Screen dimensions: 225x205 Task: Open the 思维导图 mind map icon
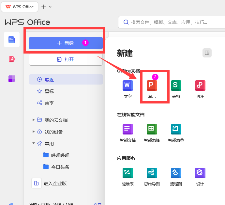coord(152,173)
